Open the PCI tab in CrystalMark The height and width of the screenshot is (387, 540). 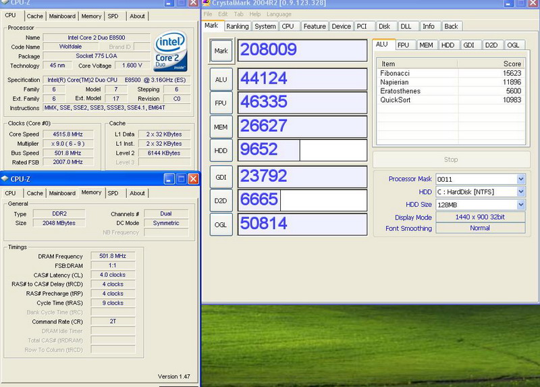tap(364, 26)
